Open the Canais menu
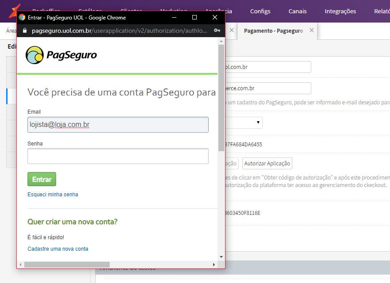This screenshot has height=283, width=390. (x=298, y=11)
